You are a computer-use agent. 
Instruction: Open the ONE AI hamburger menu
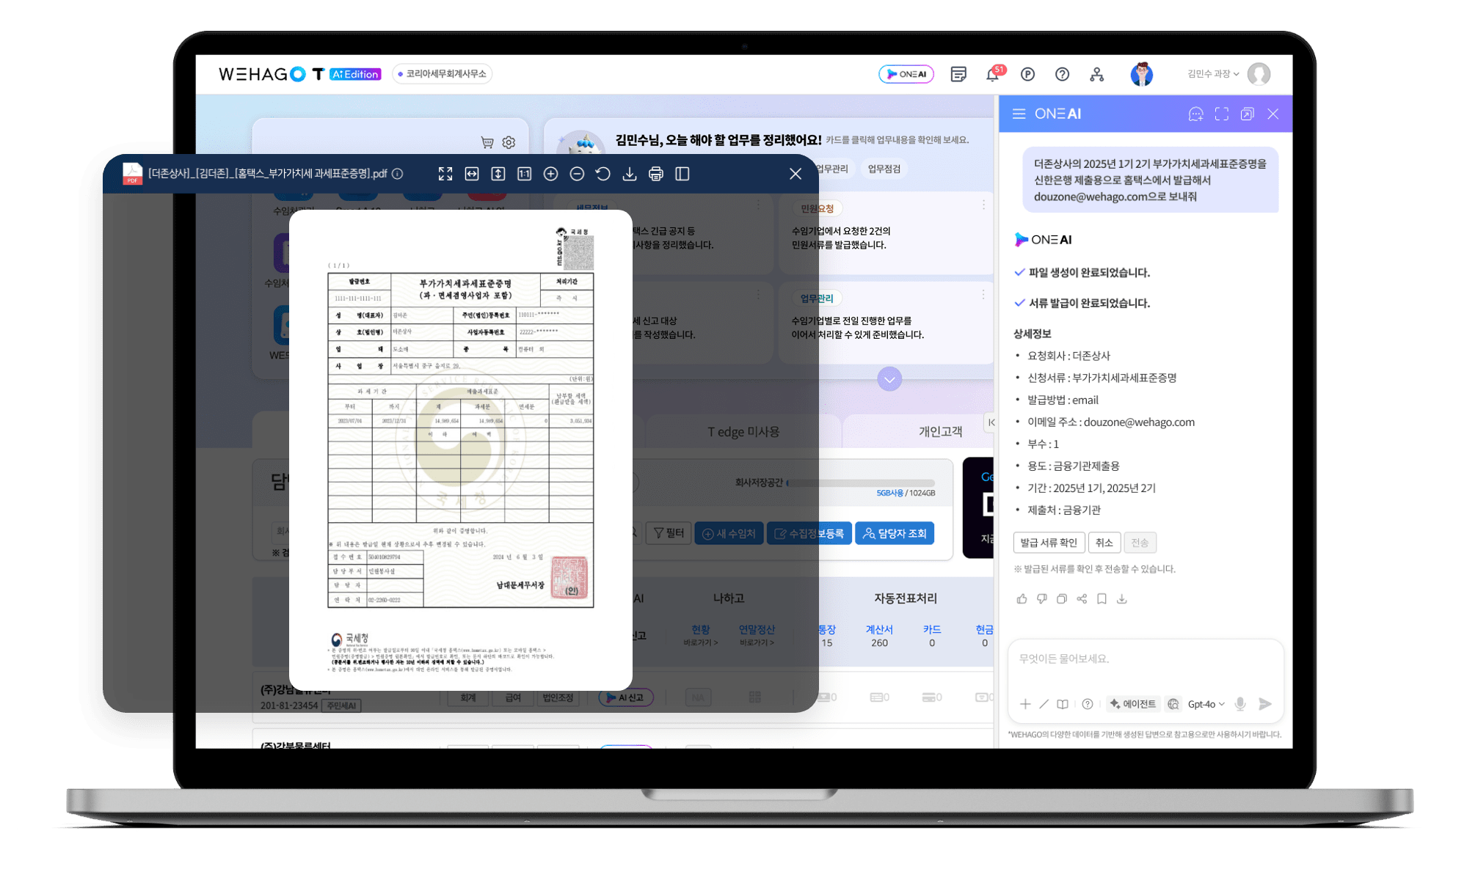click(x=1019, y=114)
